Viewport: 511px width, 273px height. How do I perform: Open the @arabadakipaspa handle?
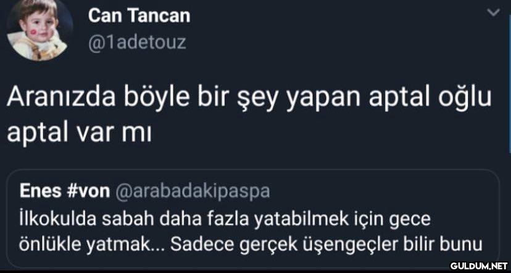193,191
